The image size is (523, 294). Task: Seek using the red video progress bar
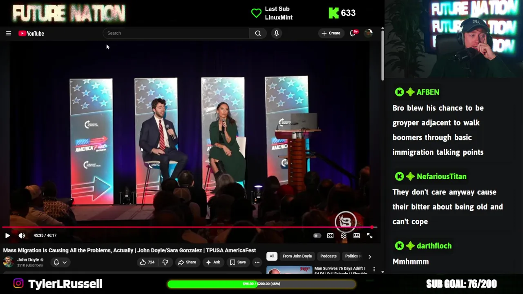[x=189, y=227]
